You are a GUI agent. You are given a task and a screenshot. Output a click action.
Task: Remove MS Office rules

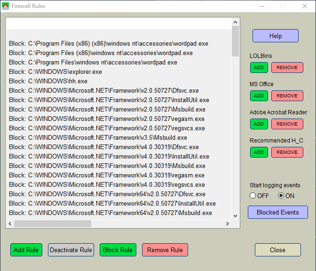(287, 96)
